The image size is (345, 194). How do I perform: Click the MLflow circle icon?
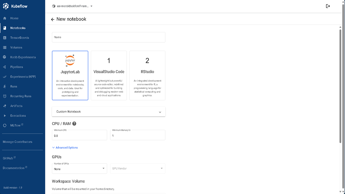[x=5, y=126]
